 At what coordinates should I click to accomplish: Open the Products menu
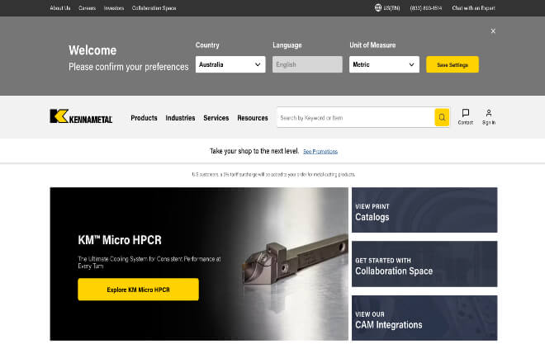coord(144,118)
